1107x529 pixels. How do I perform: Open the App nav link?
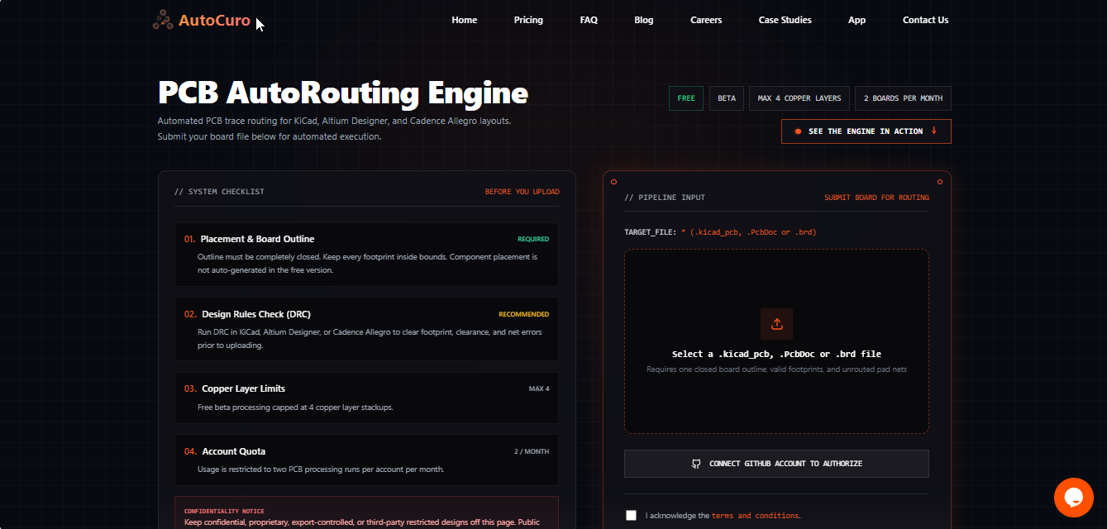point(857,20)
